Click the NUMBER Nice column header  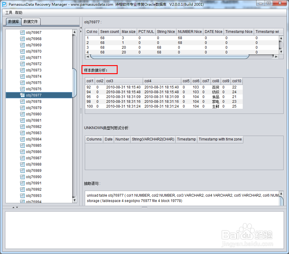coord(190,32)
